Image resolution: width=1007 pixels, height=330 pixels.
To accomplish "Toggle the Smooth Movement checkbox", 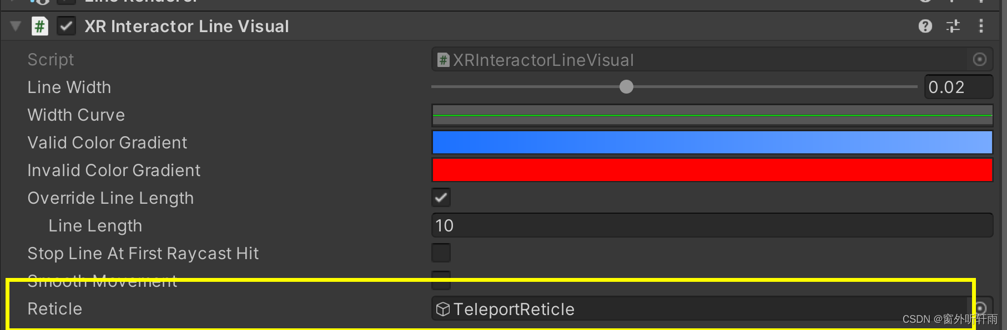I will [x=441, y=280].
